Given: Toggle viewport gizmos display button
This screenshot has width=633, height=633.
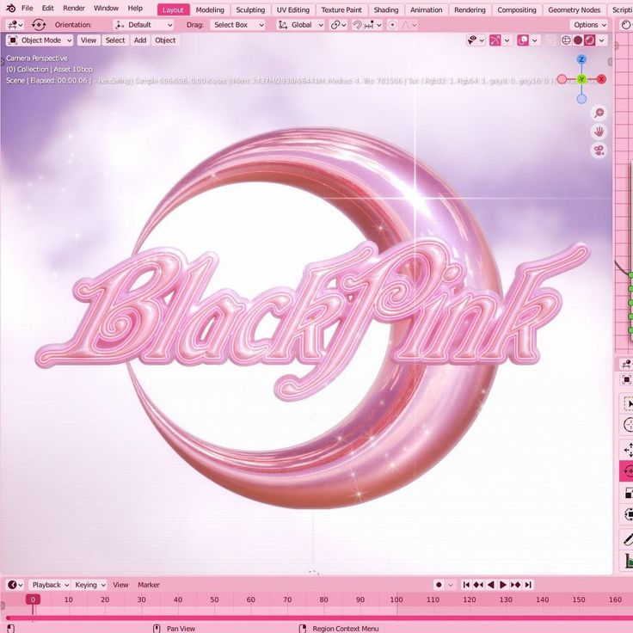Looking at the screenshot, I should point(495,40).
